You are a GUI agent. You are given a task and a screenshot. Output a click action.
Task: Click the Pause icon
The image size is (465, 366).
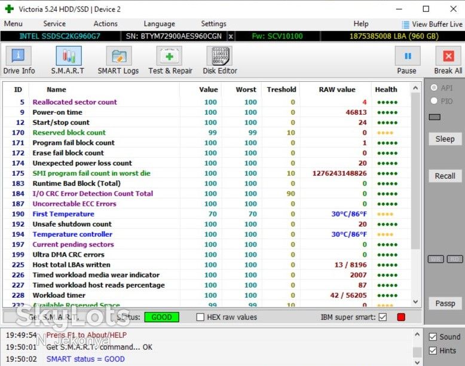(408, 56)
